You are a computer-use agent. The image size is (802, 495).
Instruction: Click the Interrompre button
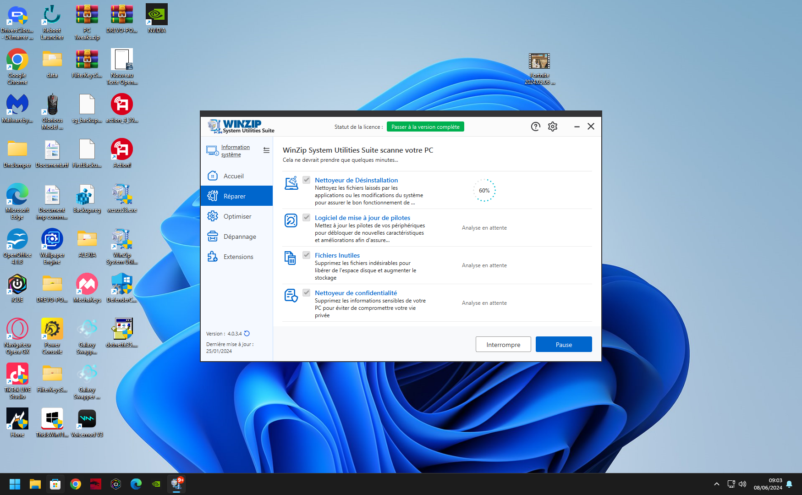click(503, 345)
